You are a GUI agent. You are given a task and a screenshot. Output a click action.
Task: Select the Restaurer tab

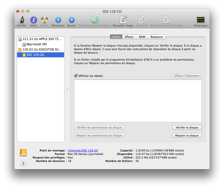[157, 37]
